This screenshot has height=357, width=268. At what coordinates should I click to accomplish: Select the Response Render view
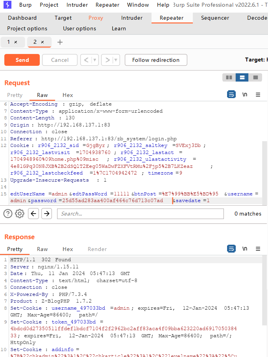[x=97, y=249]
